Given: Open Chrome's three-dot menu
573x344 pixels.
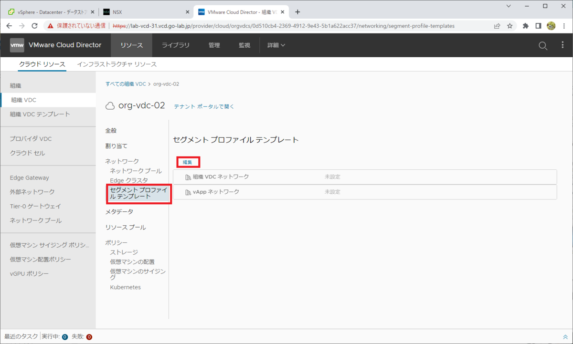Looking at the screenshot, I should (563, 26).
